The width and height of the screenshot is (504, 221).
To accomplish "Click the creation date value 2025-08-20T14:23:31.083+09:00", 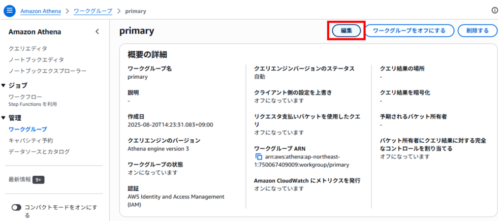I will [x=170, y=125].
